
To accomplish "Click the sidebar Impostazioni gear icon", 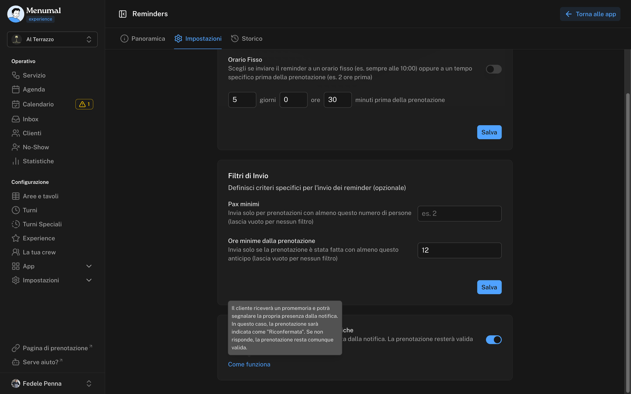I will pyautogui.click(x=16, y=280).
